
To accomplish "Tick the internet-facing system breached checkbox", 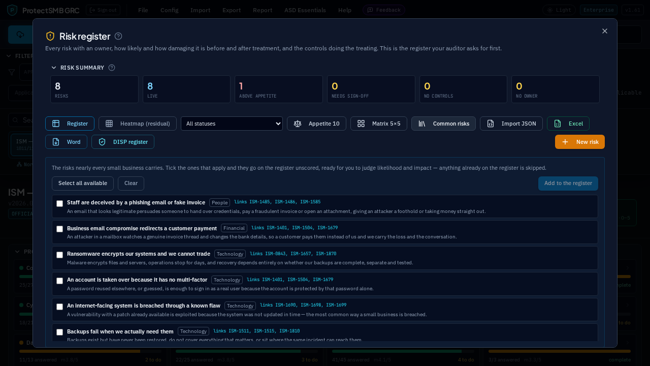I will [x=60, y=307].
